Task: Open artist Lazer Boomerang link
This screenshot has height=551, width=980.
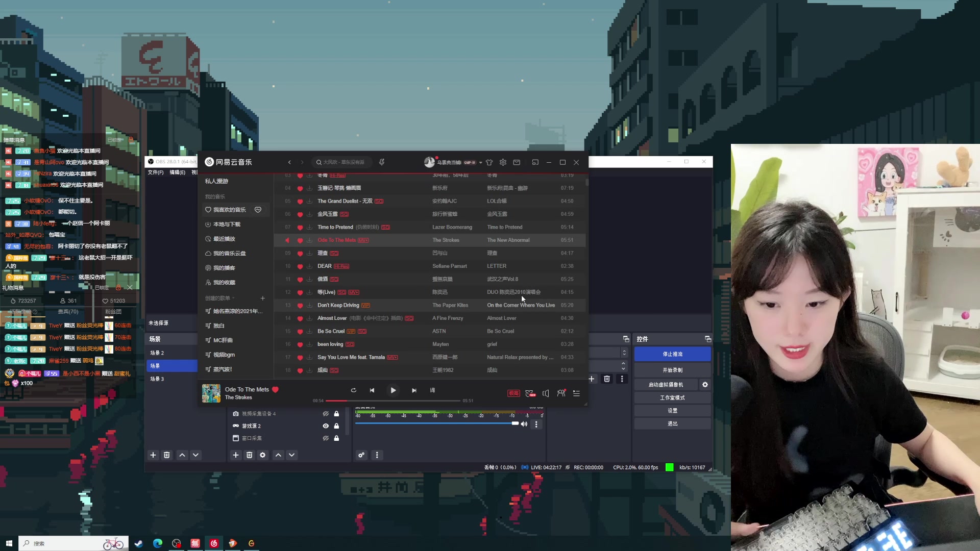Action: (x=452, y=227)
